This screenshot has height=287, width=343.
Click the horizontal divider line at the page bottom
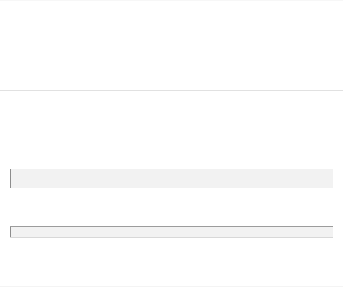pyautogui.click(x=171, y=287)
